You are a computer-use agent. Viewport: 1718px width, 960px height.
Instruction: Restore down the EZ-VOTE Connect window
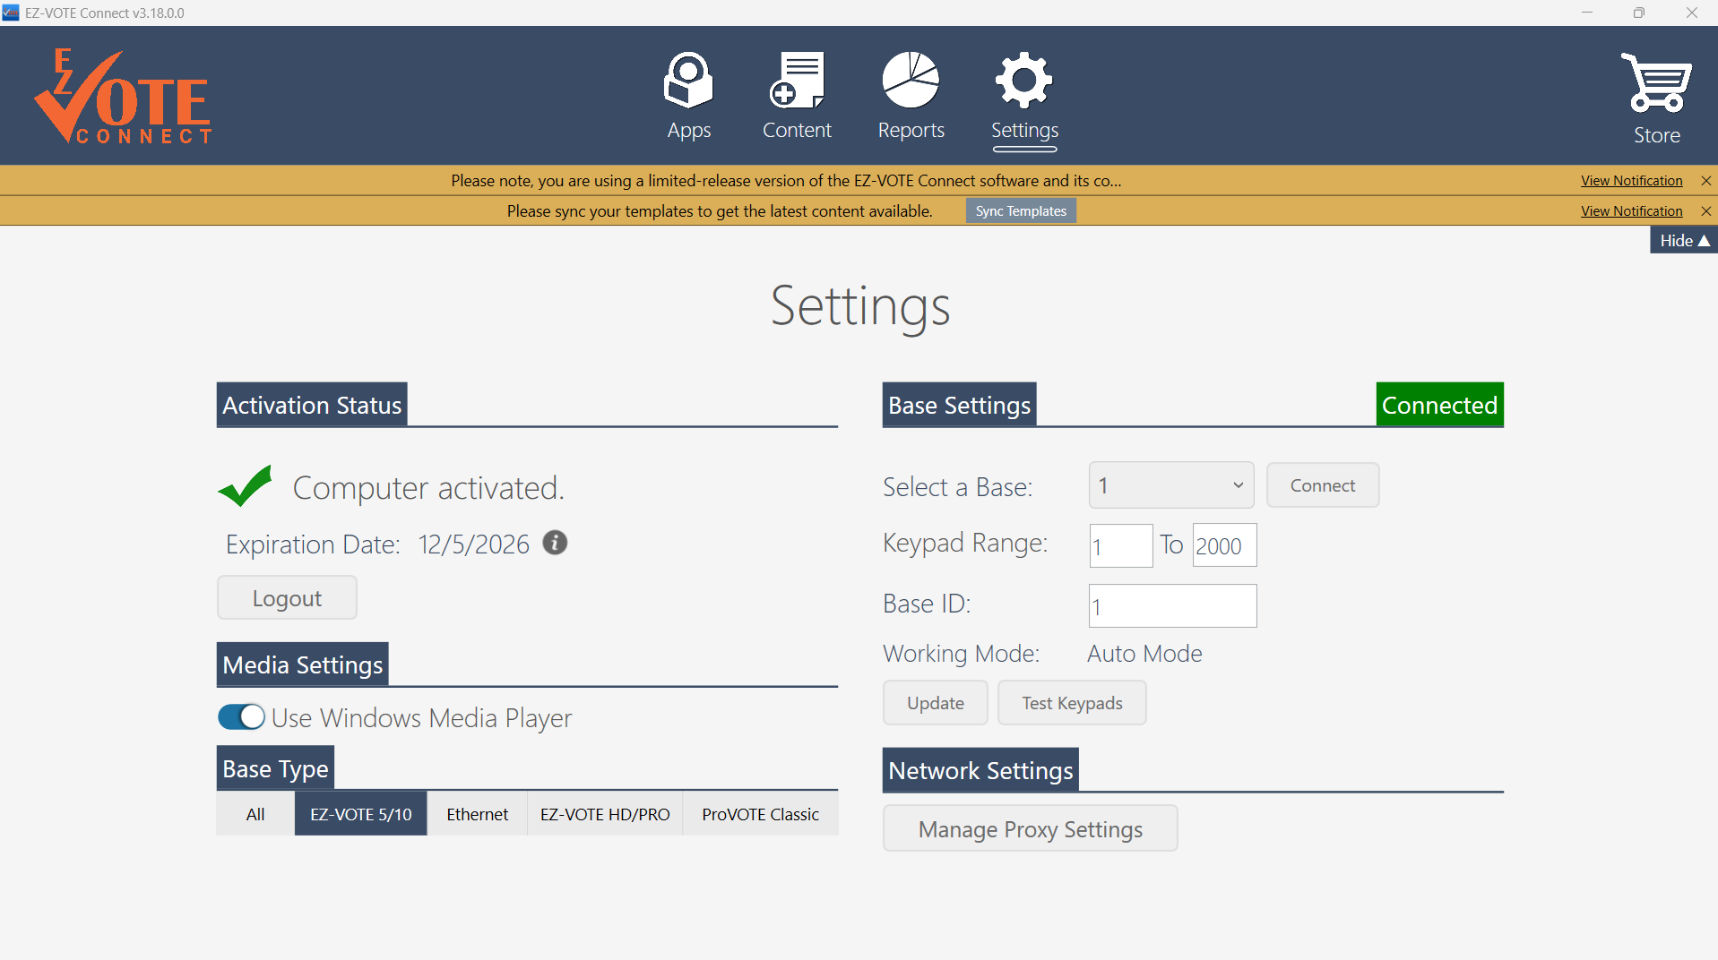tap(1639, 13)
